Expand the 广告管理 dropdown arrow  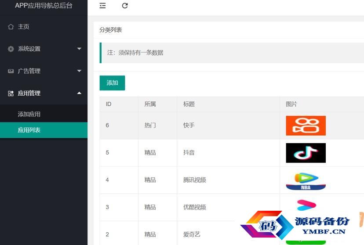click(x=79, y=71)
